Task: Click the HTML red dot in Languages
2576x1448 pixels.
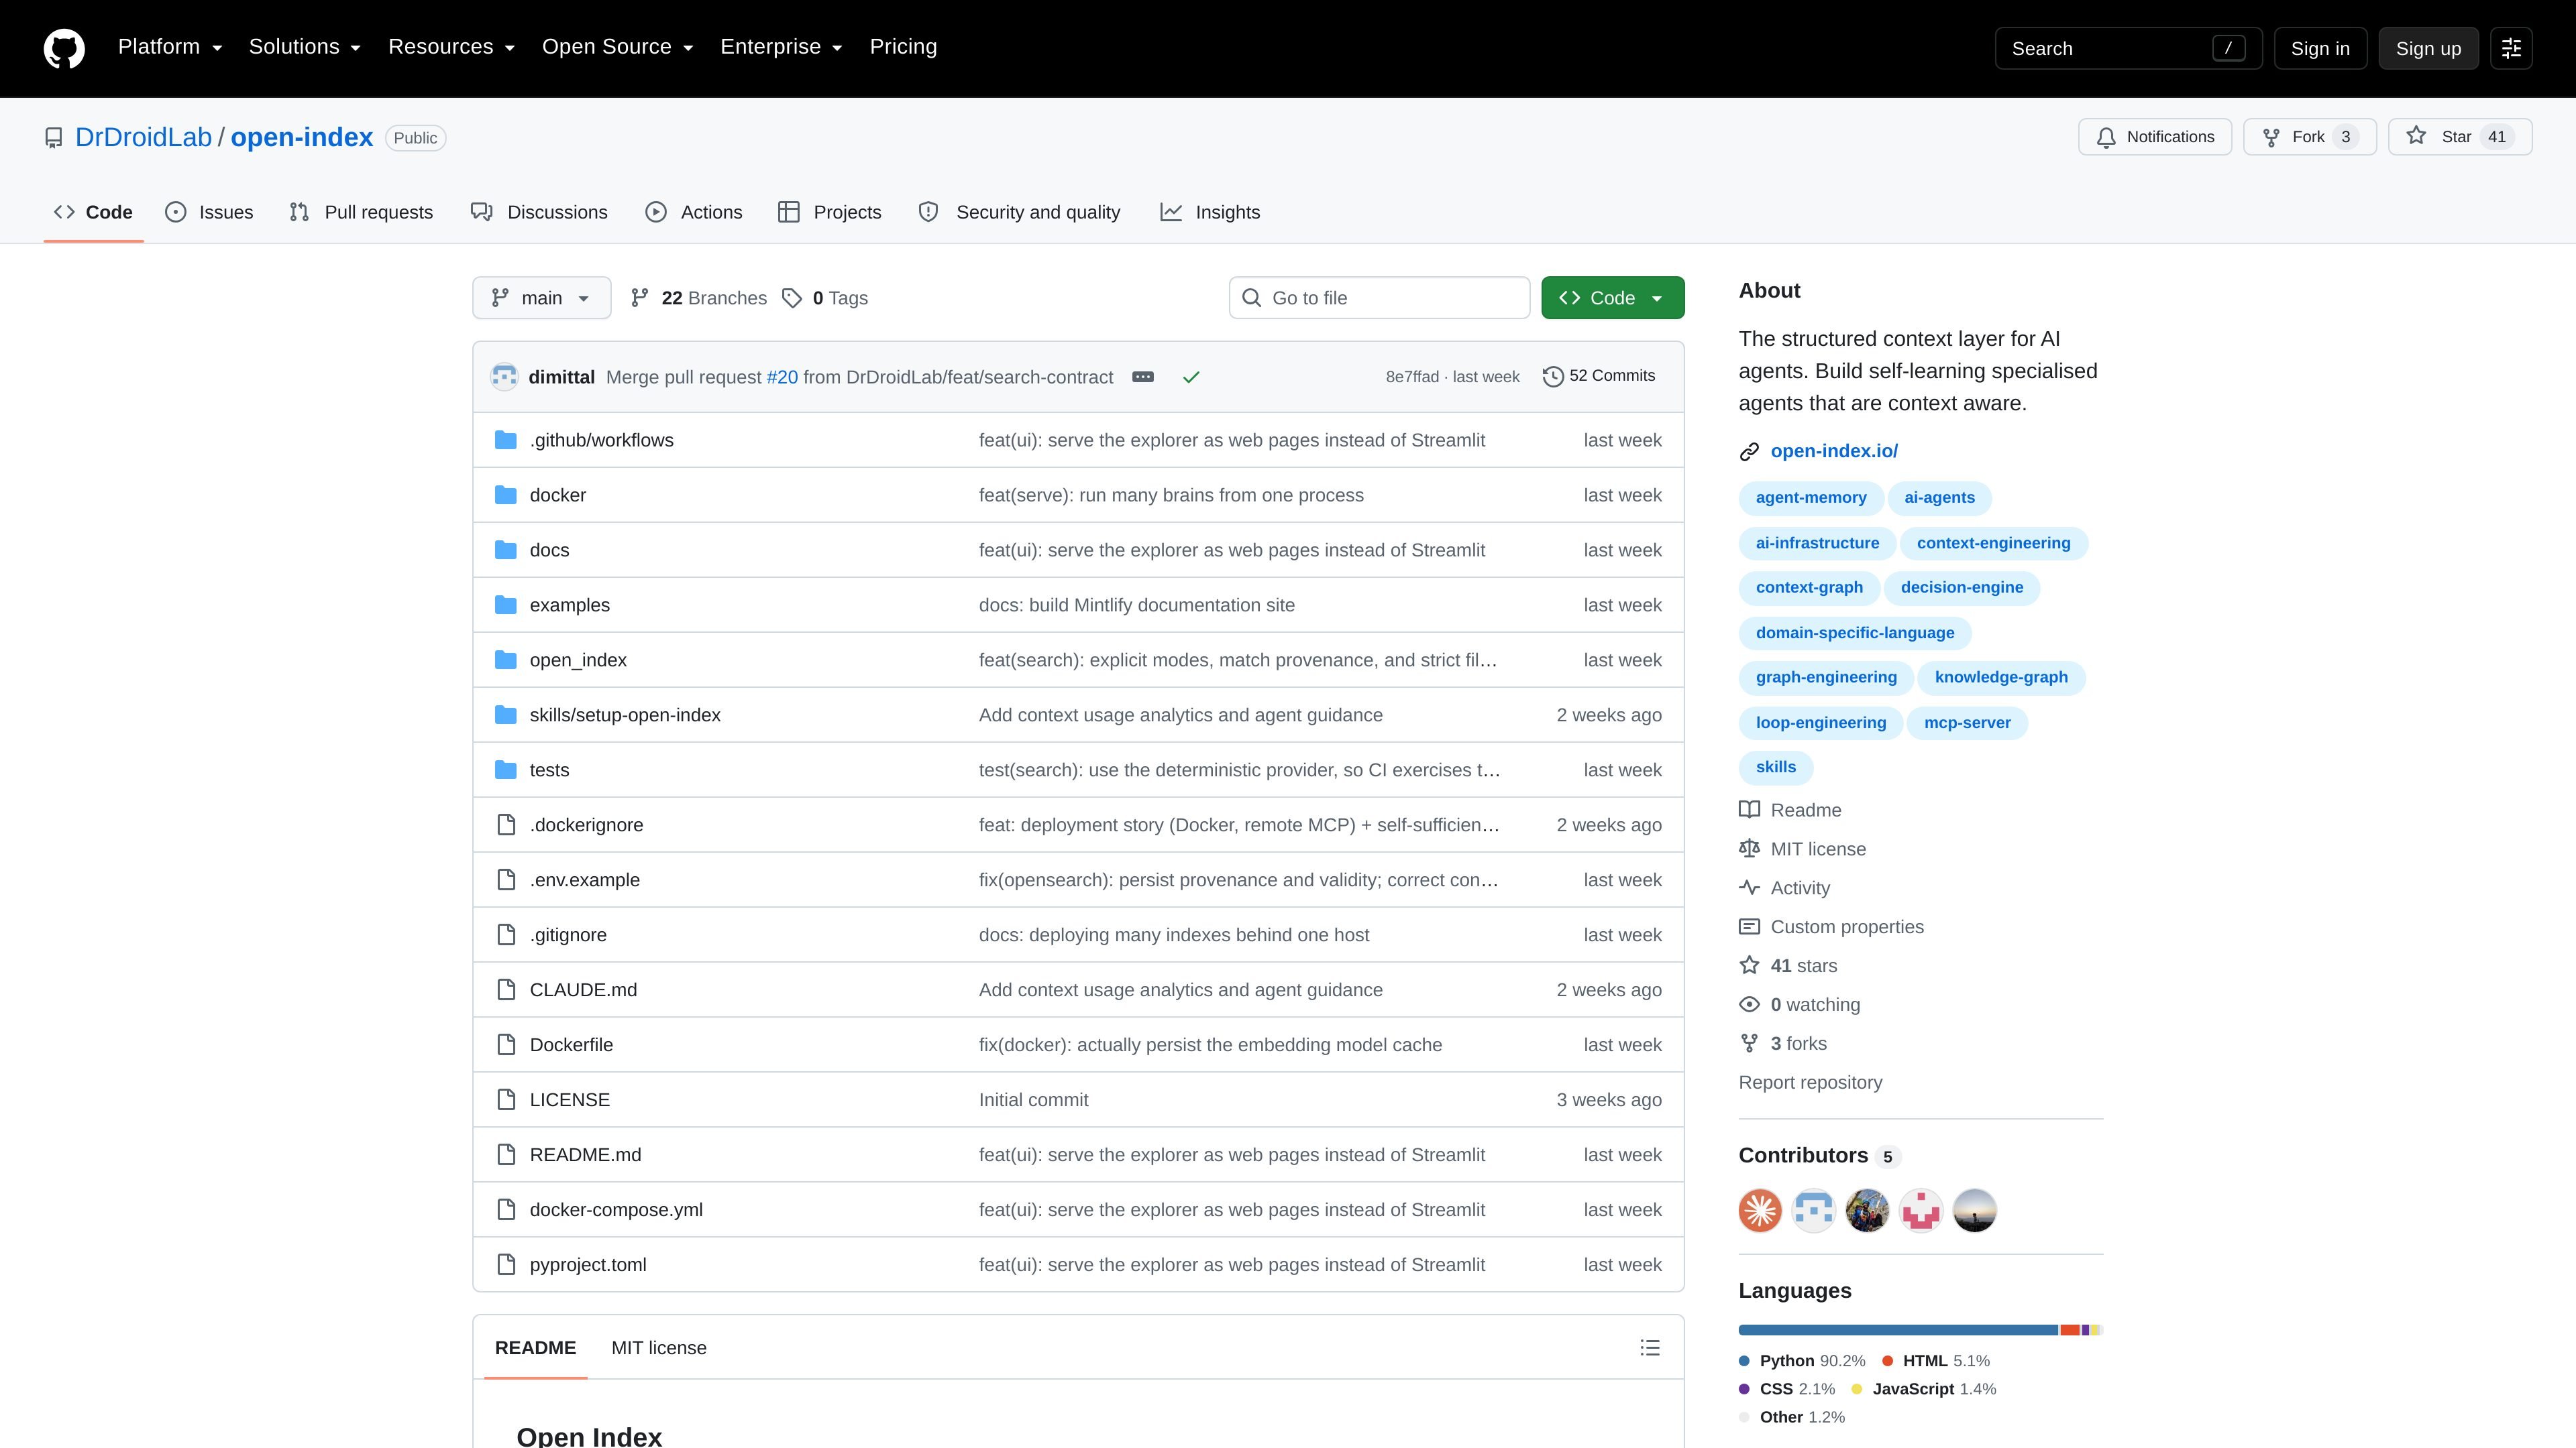Action: click(x=1888, y=1361)
